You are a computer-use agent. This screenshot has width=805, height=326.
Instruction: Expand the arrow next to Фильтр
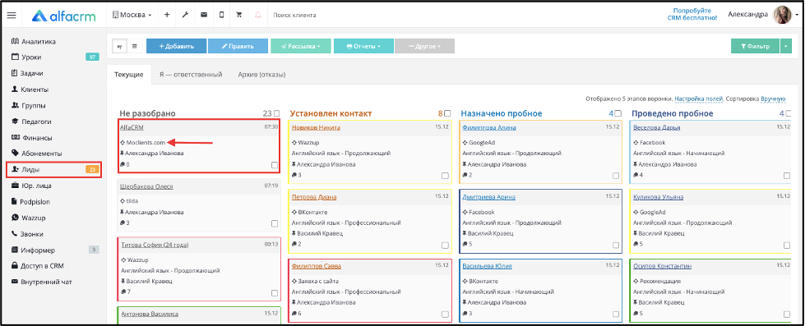(x=787, y=46)
